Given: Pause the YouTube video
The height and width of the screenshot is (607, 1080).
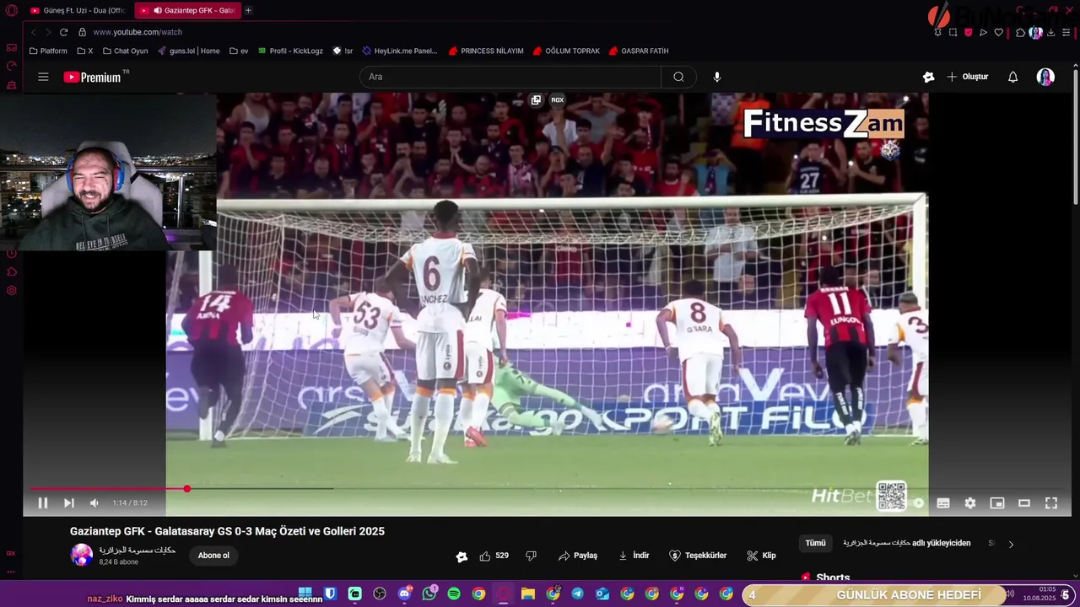Looking at the screenshot, I should [x=42, y=503].
